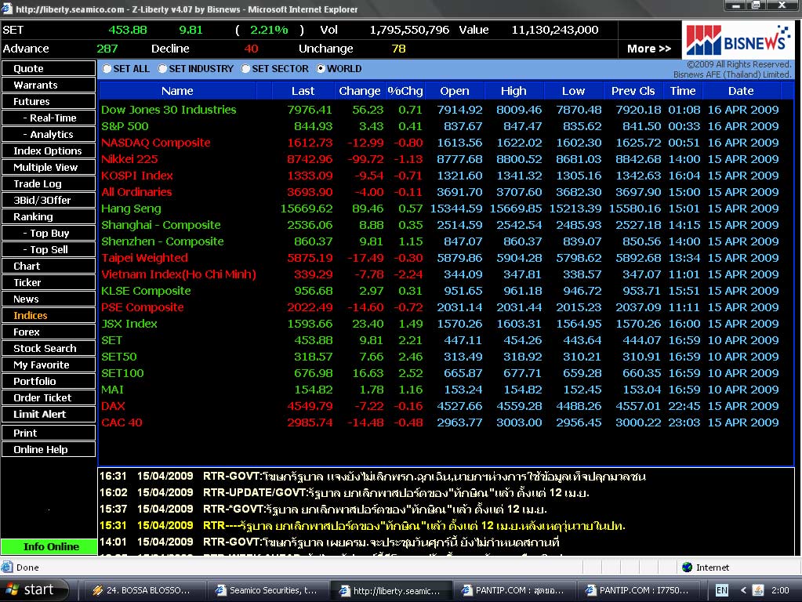Show Top Sell ranking

(49, 249)
